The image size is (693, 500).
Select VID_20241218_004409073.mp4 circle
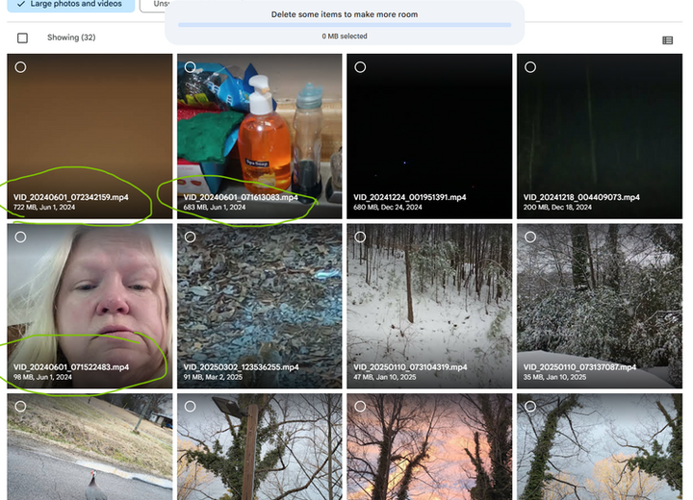point(530,67)
